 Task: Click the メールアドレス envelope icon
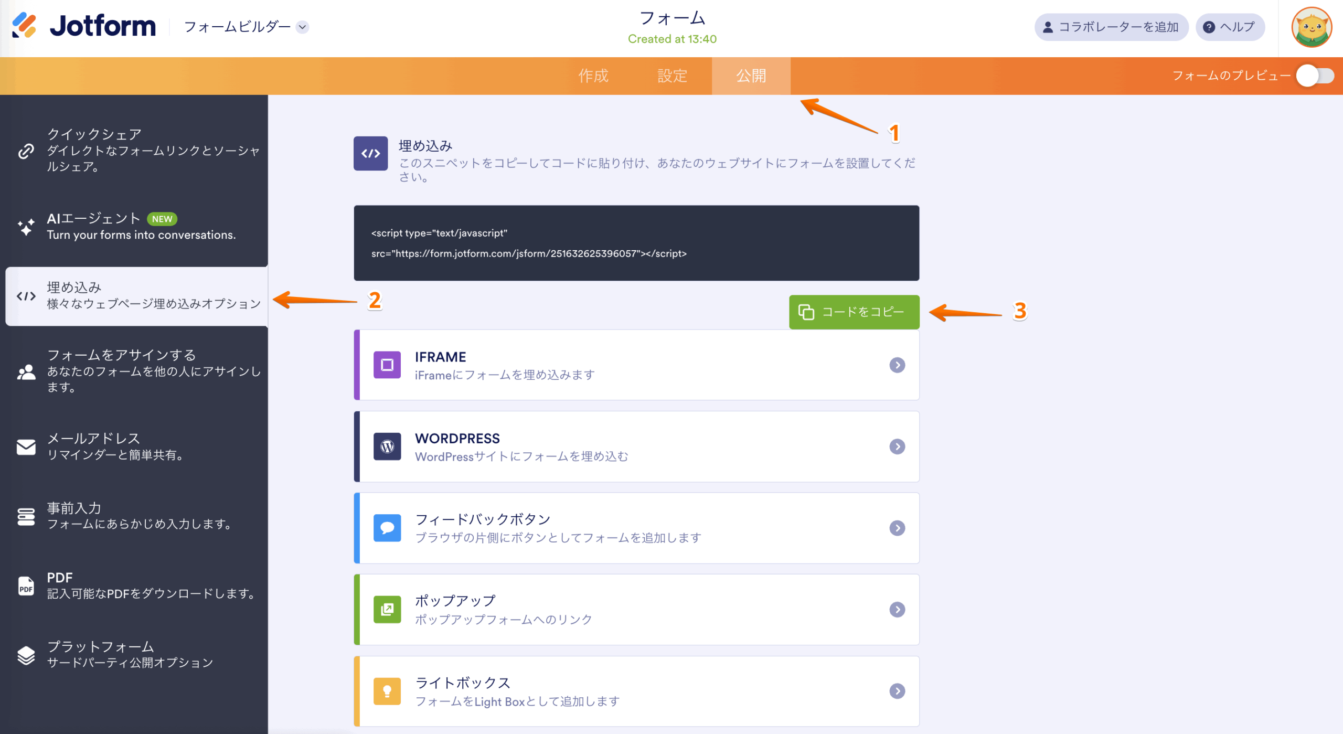pos(26,447)
